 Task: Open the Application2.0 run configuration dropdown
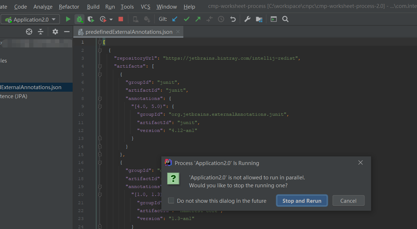pos(30,19)
